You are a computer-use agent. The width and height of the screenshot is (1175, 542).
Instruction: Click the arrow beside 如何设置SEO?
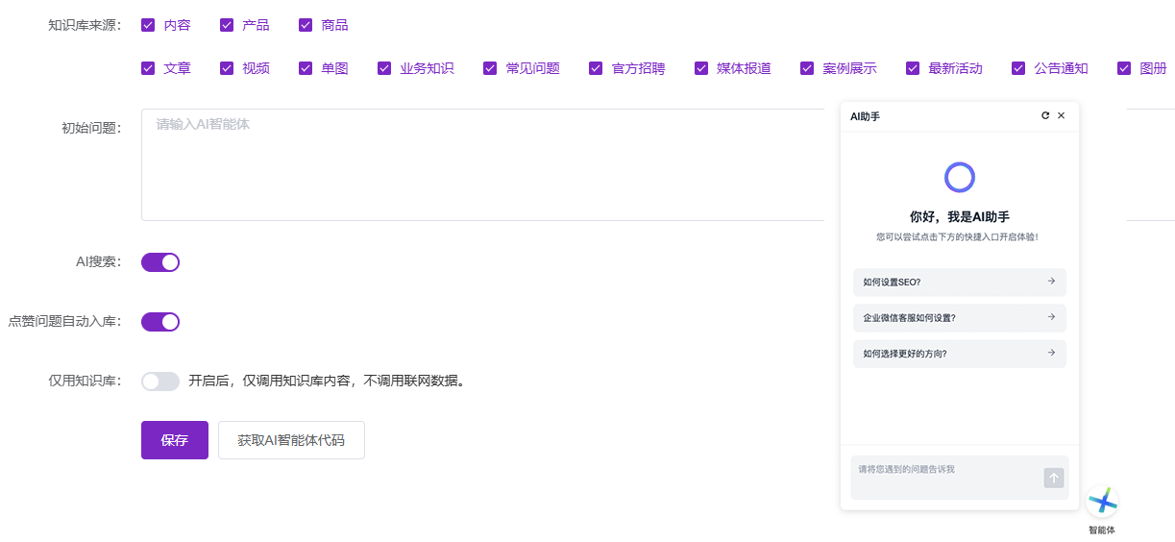[1051, 282]
